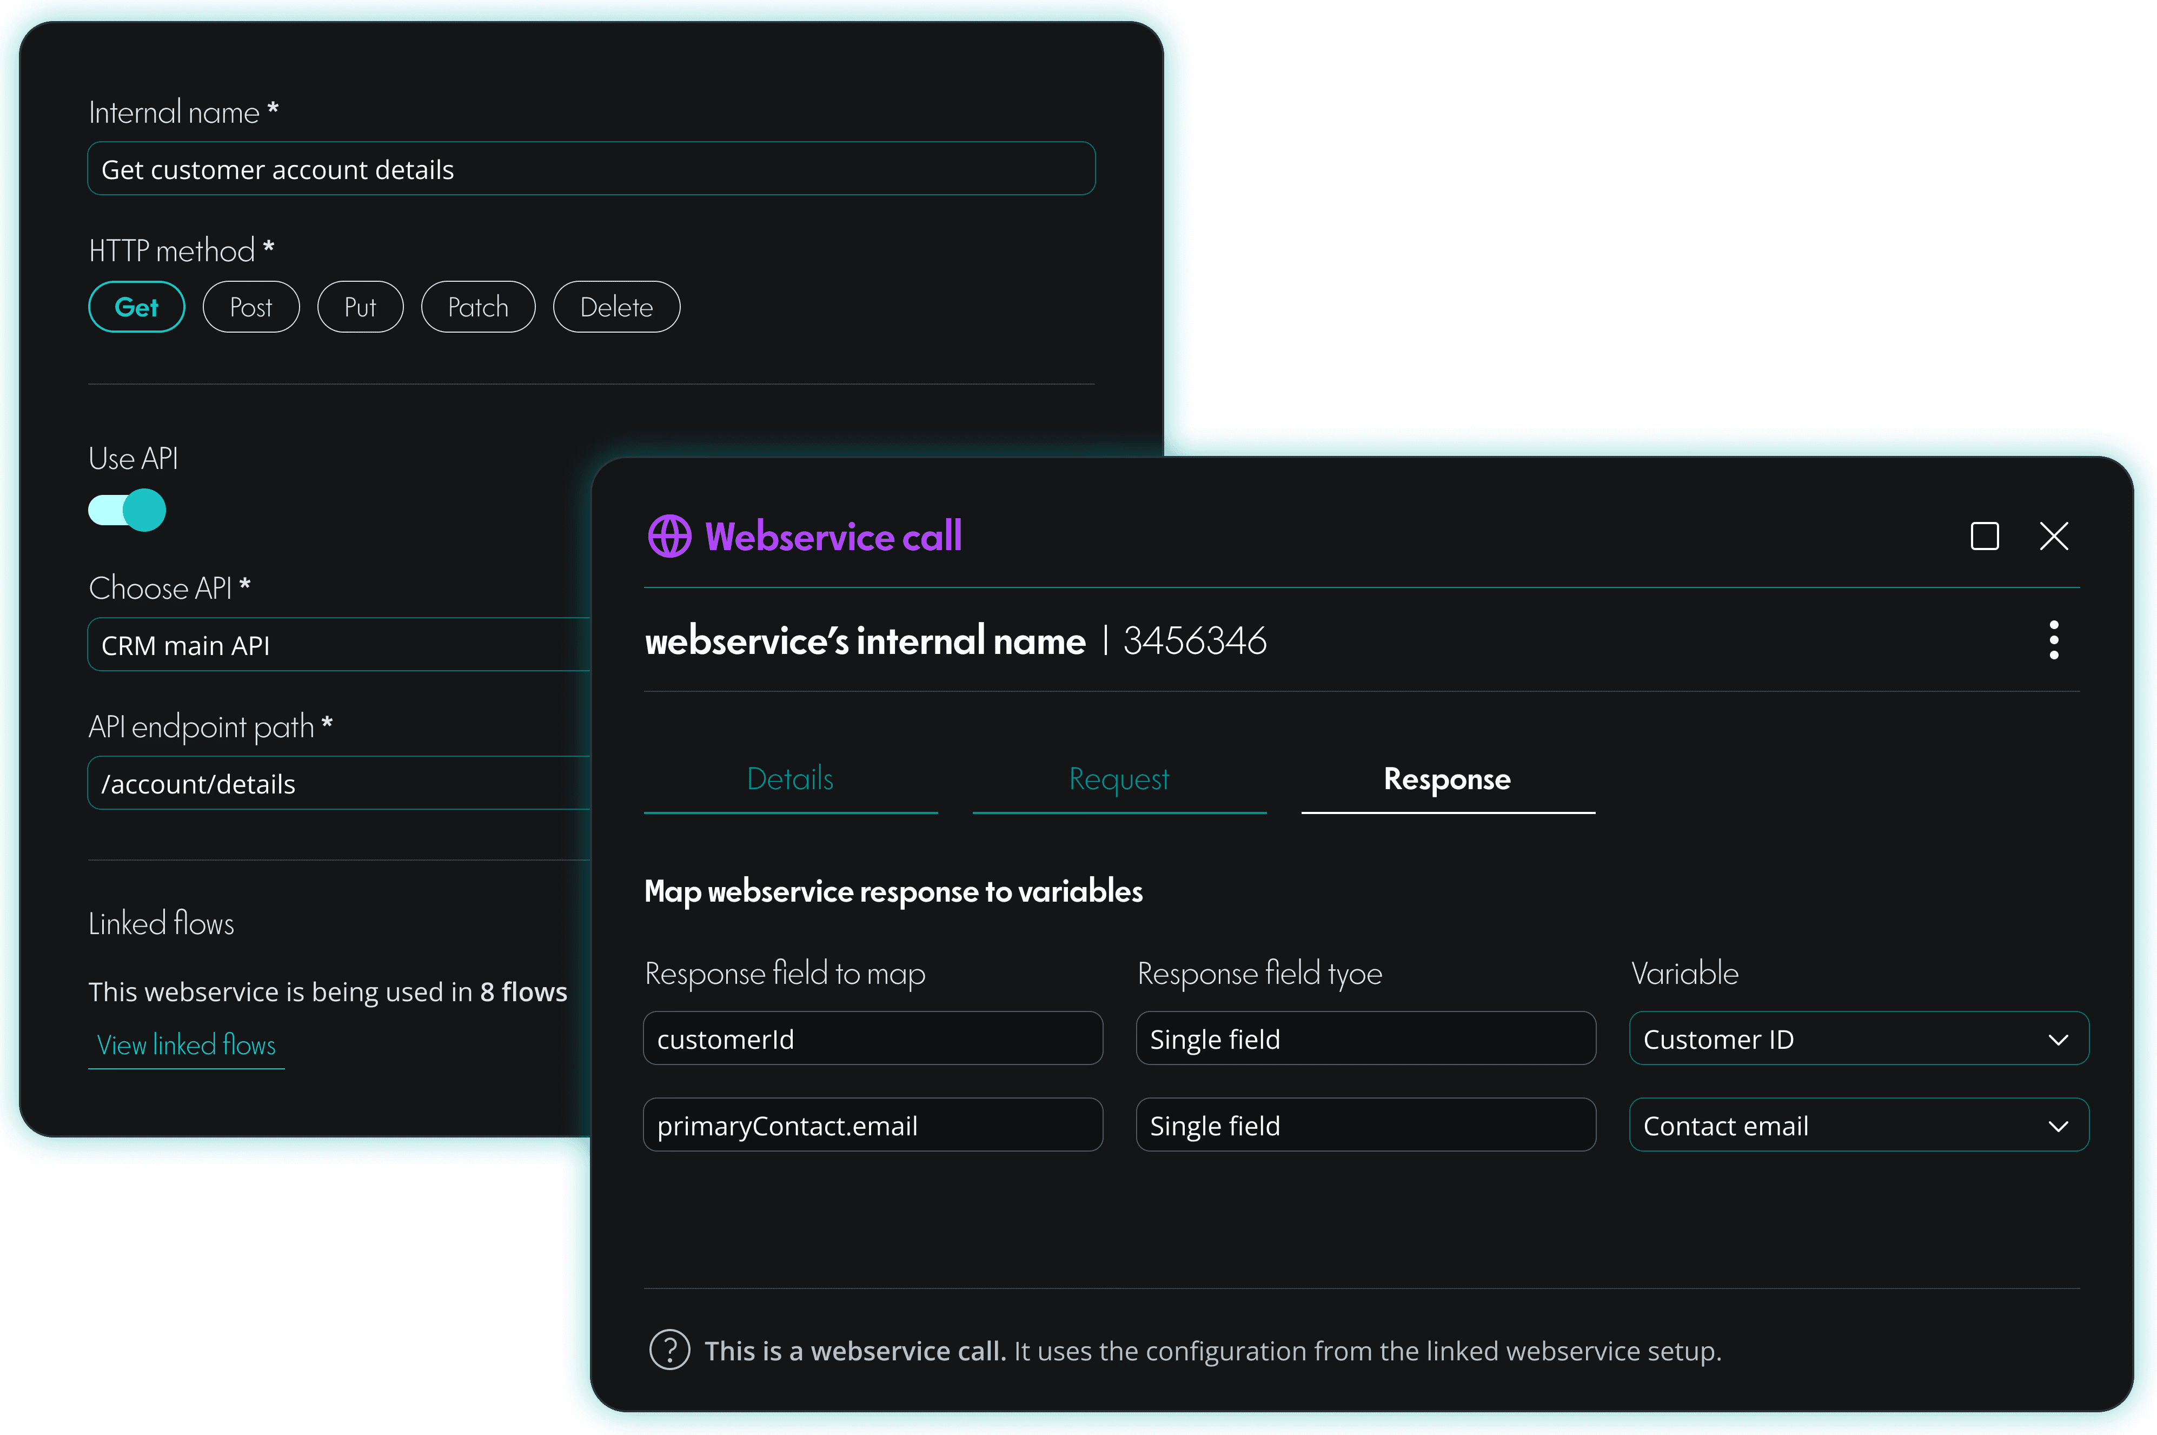Click Single field type in primaryContact.email row

(x=1366, y=1125)
